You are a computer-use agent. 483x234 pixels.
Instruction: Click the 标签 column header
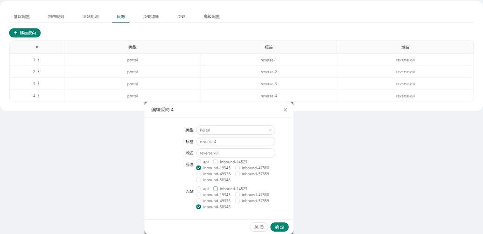tap(269, 48)
